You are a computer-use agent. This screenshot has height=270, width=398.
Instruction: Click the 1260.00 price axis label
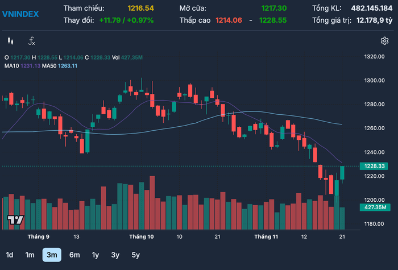point(374,128)
